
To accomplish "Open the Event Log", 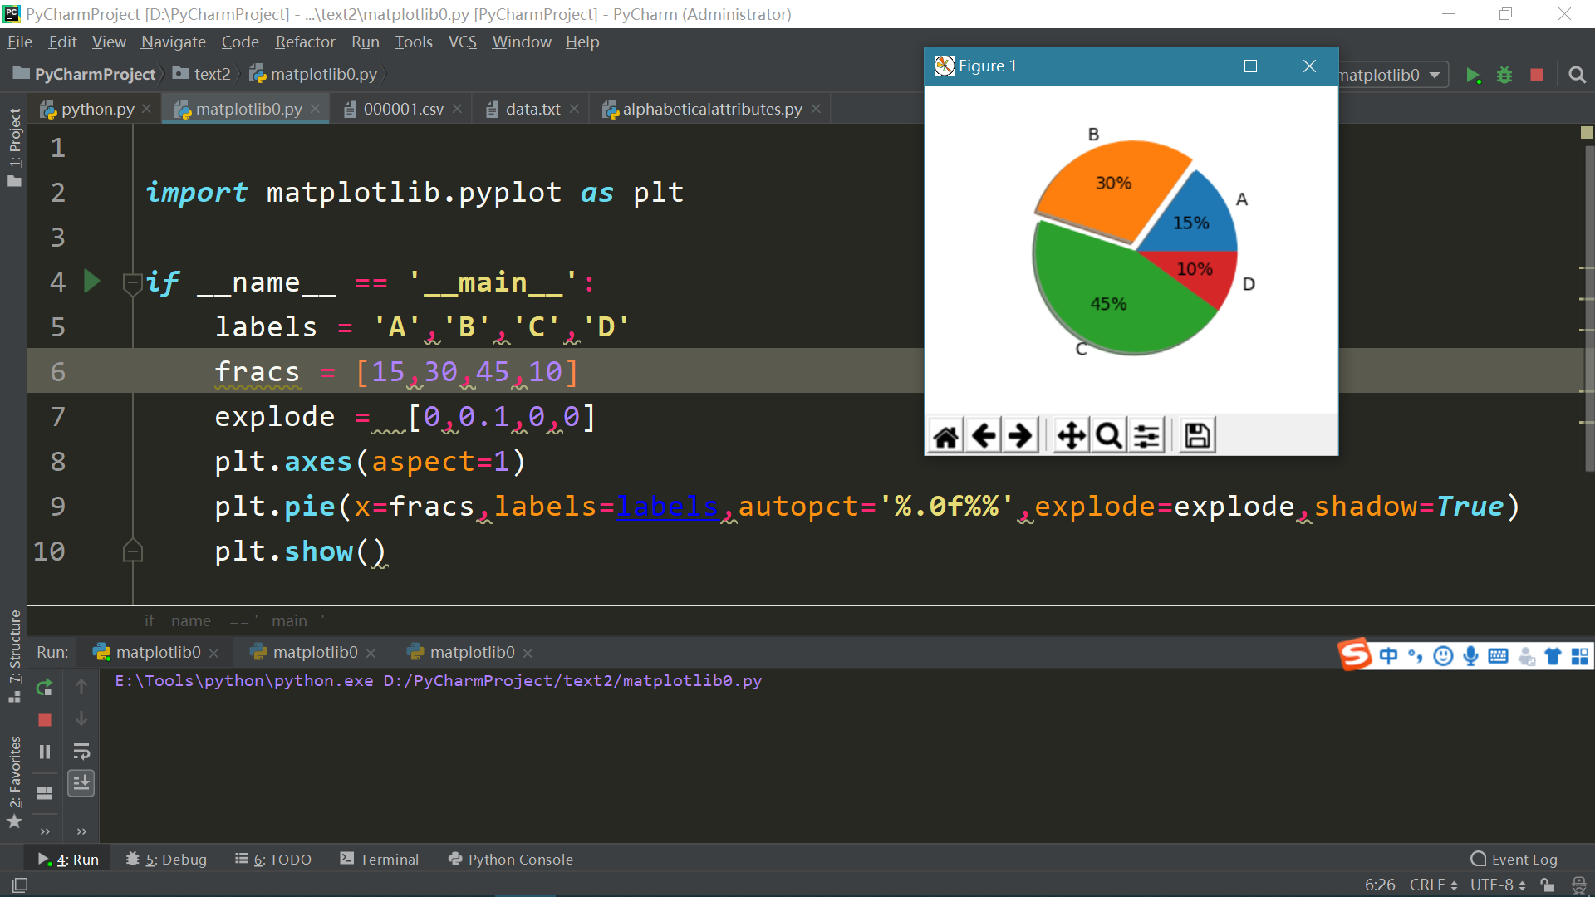I will coord(1514,859).
